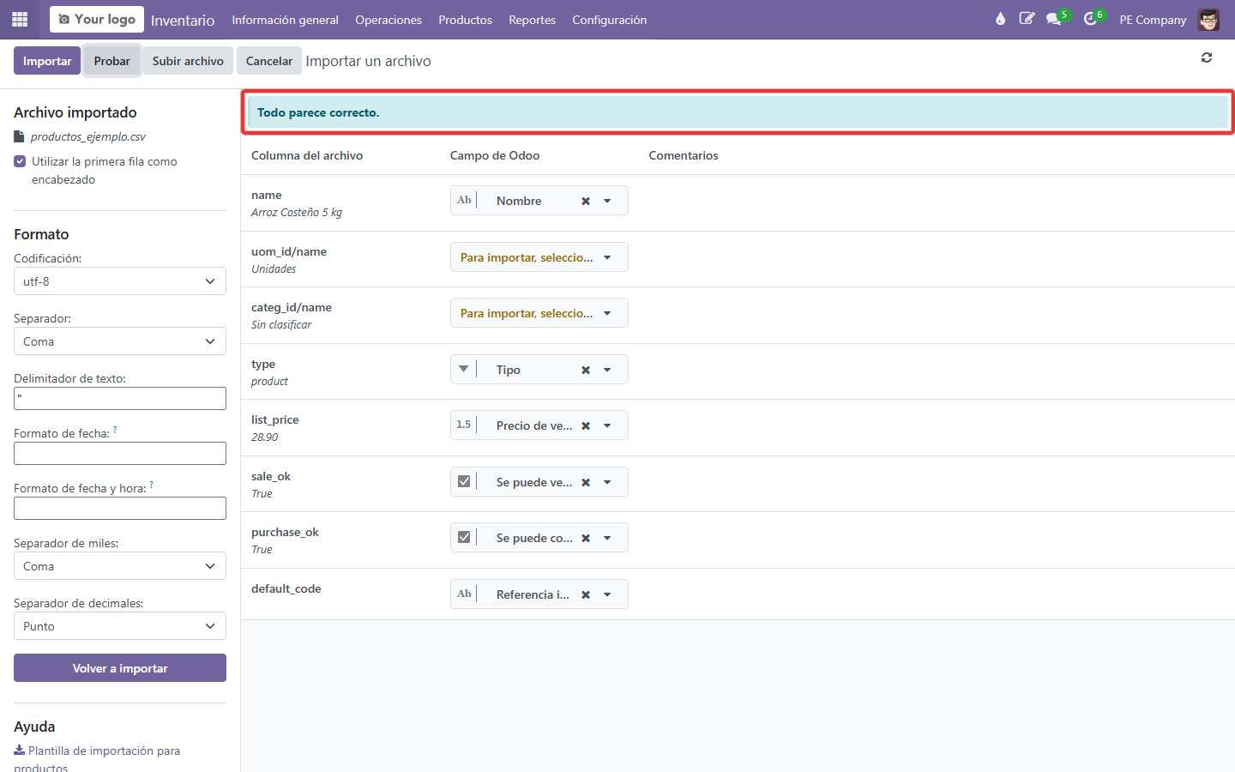Open the Separador de miles dropdown

click(x=120, y=566)
